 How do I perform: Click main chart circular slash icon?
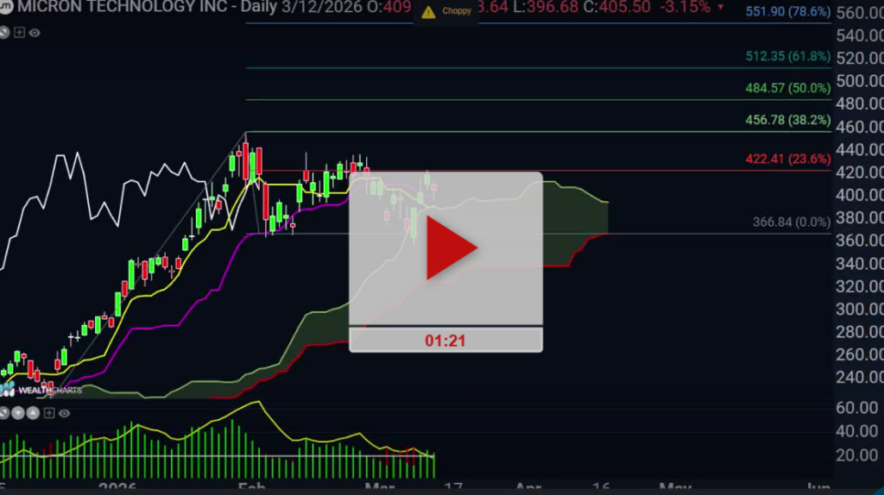coord(3,33)
